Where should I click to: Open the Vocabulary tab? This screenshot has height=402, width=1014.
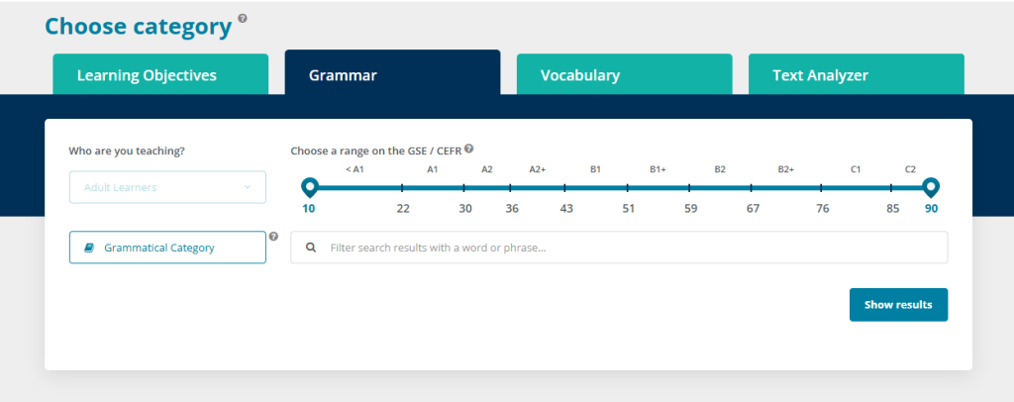click(624, 75)
